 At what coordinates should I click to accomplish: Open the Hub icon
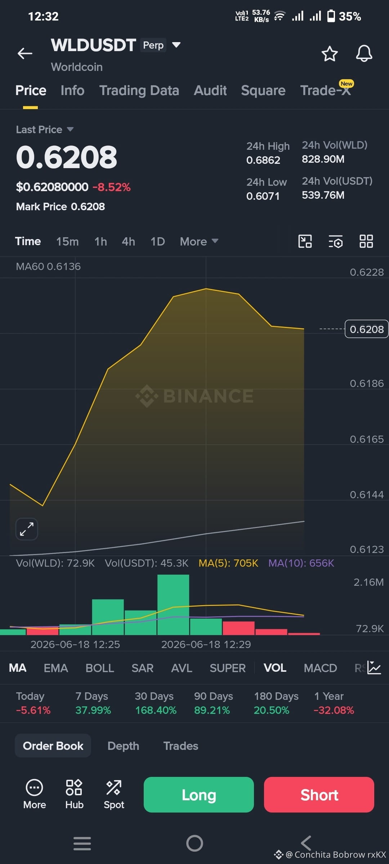[x=74, y=795]
